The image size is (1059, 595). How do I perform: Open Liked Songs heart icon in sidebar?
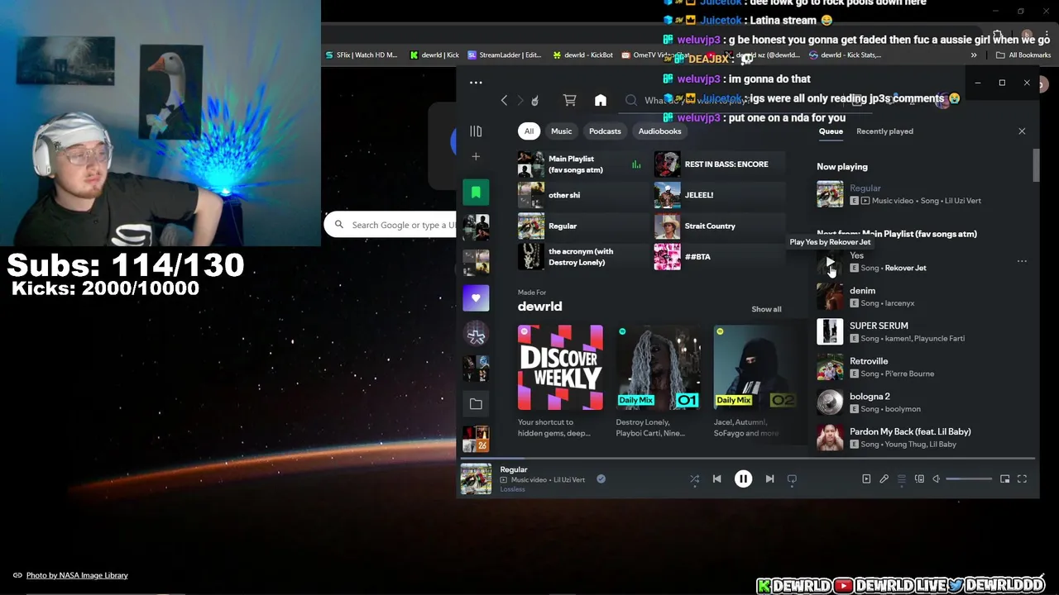(x=476, y=298)
